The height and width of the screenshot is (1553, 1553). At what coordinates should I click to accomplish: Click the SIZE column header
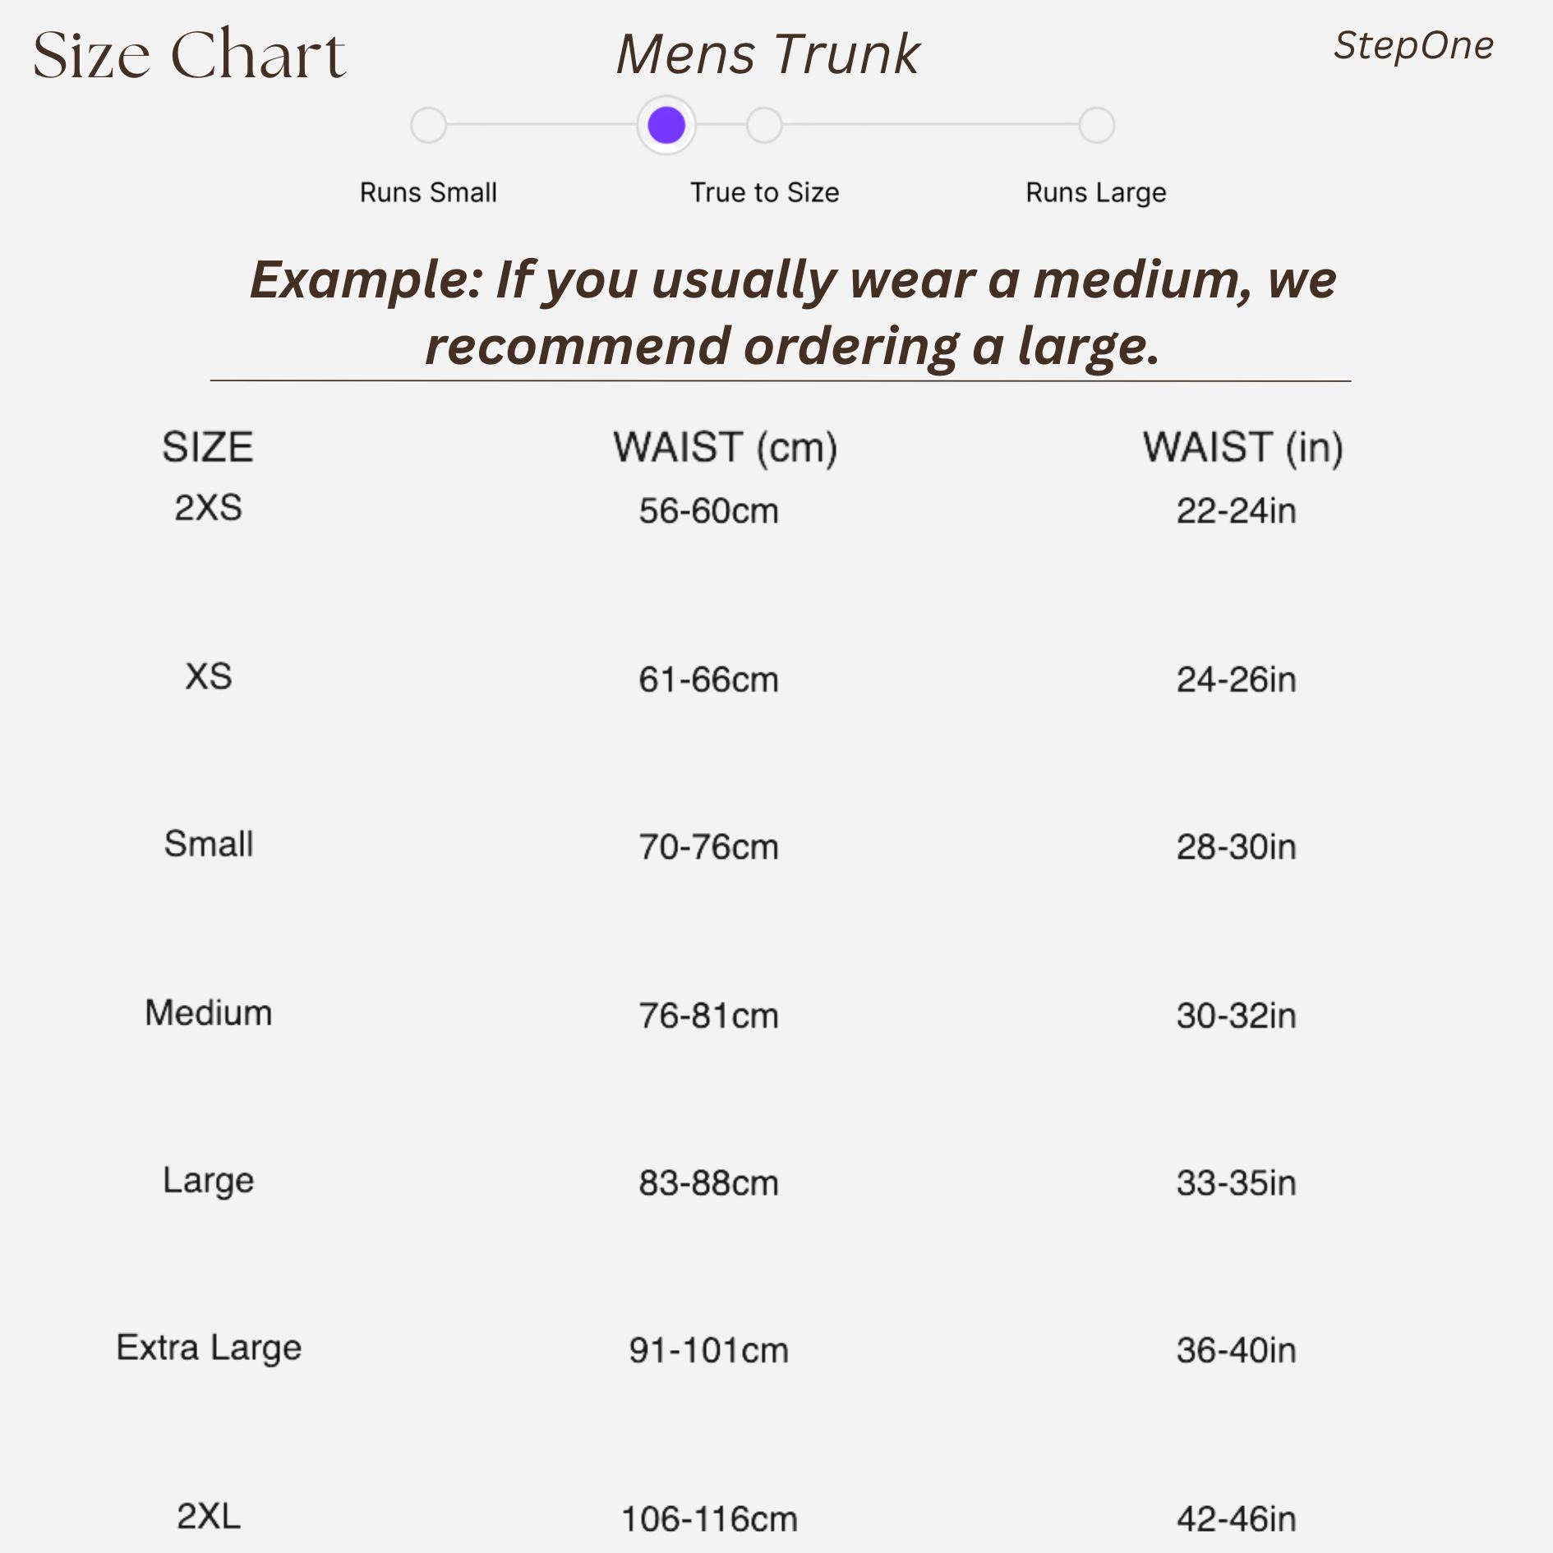[x=208, y=448]
